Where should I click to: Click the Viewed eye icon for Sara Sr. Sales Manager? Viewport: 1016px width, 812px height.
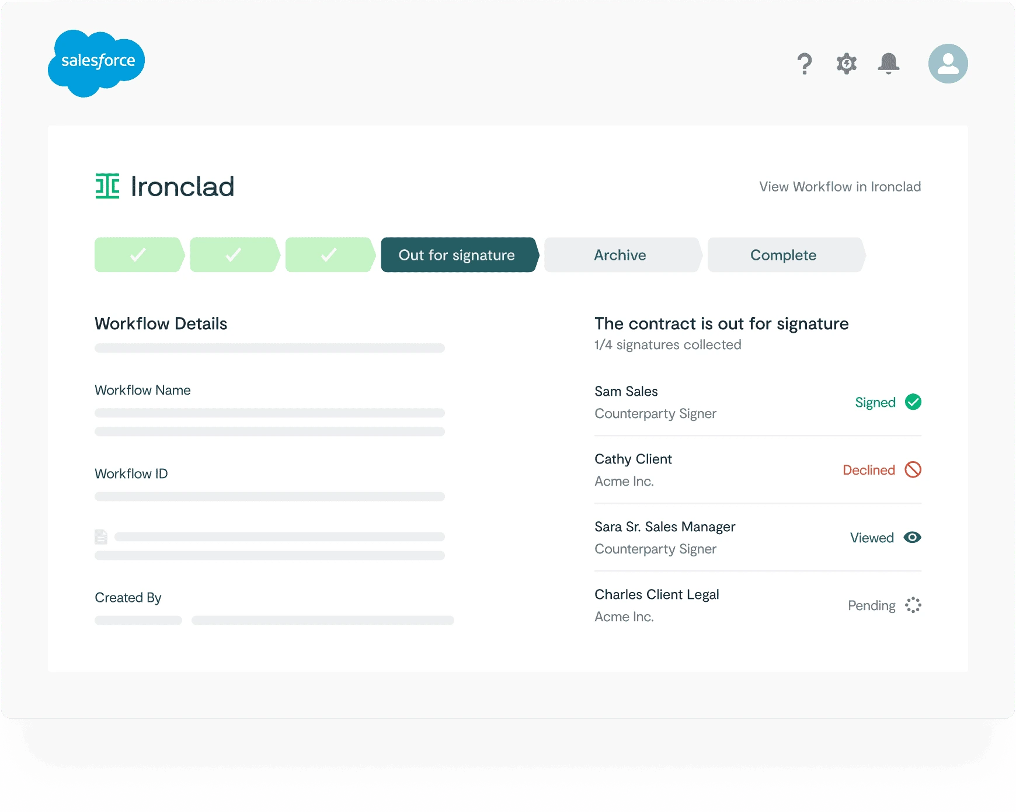pyautogui.click(x=913, y=538)
